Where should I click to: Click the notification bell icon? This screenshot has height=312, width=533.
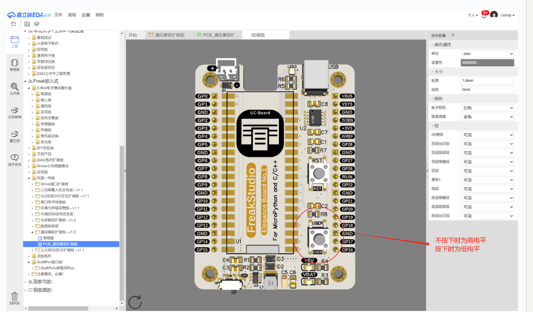(484, 15)
